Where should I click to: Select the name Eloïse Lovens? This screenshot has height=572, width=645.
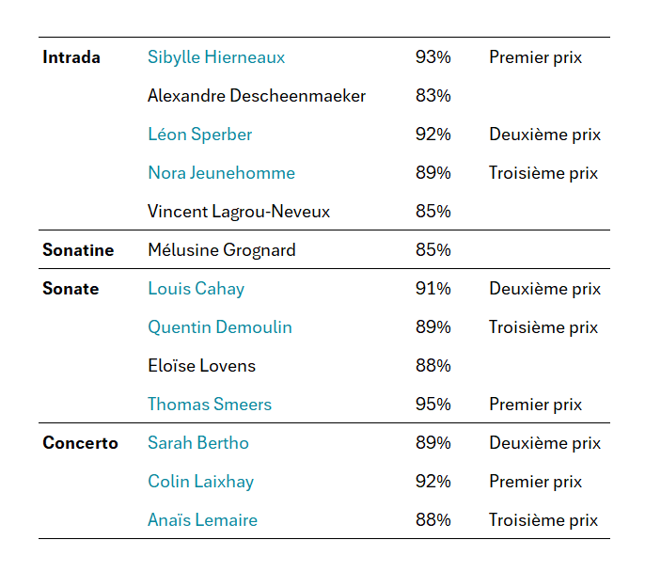201,366
